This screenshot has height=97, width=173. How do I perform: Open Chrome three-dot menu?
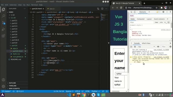(170, 8)
